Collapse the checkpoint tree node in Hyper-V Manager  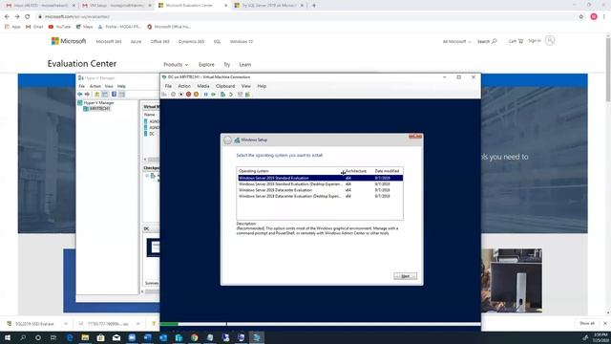pos(147,176)
